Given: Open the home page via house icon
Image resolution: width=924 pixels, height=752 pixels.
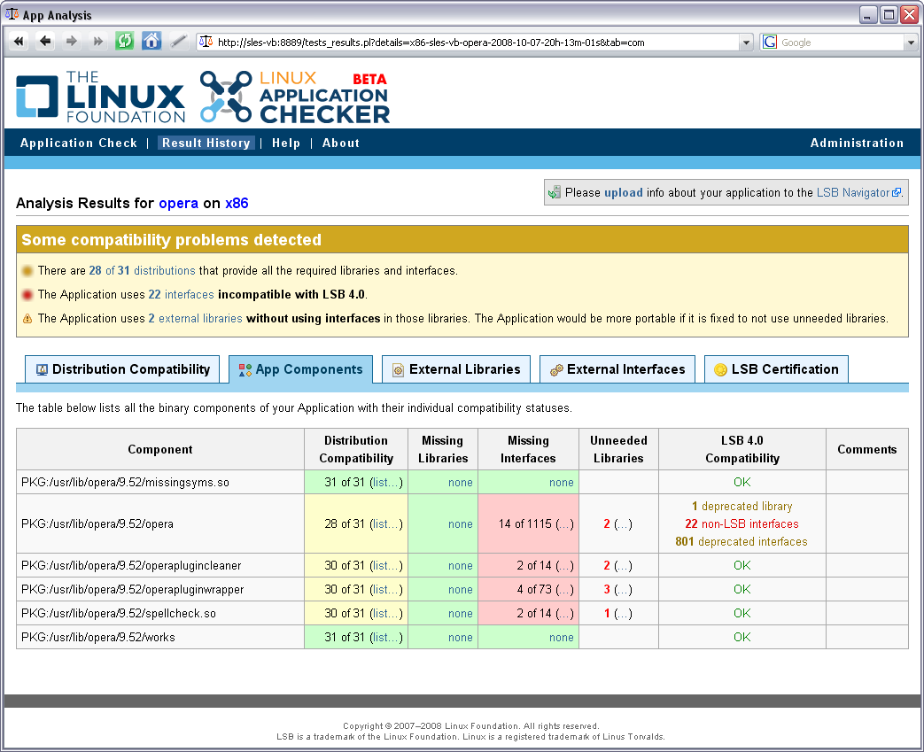Looking at the screenshot, I should 151,42.
